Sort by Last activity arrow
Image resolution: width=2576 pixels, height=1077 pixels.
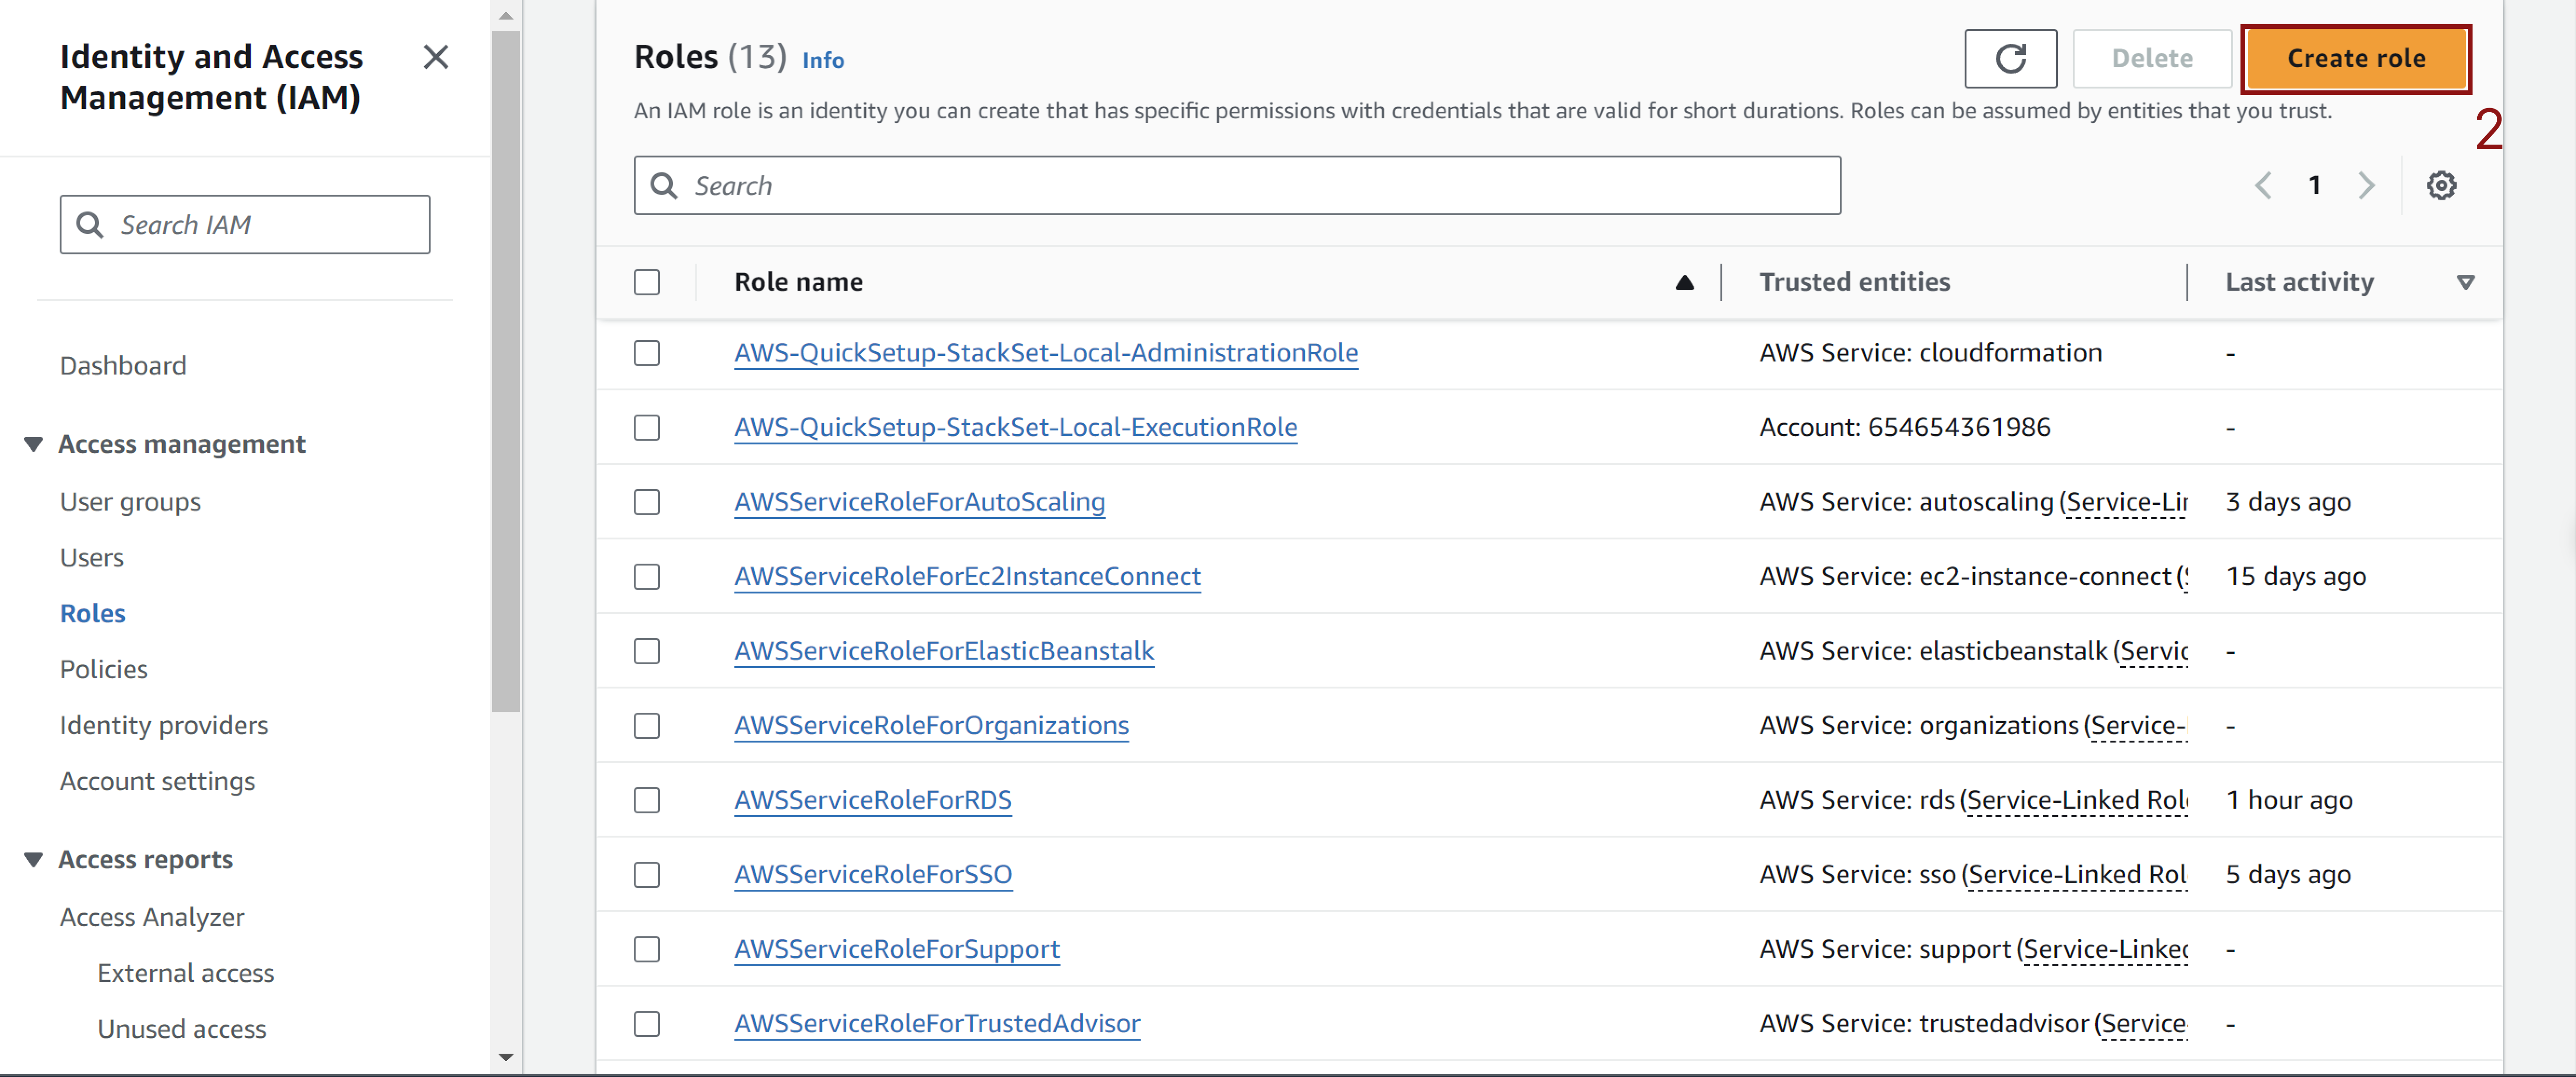click(x=2465, y=283)
